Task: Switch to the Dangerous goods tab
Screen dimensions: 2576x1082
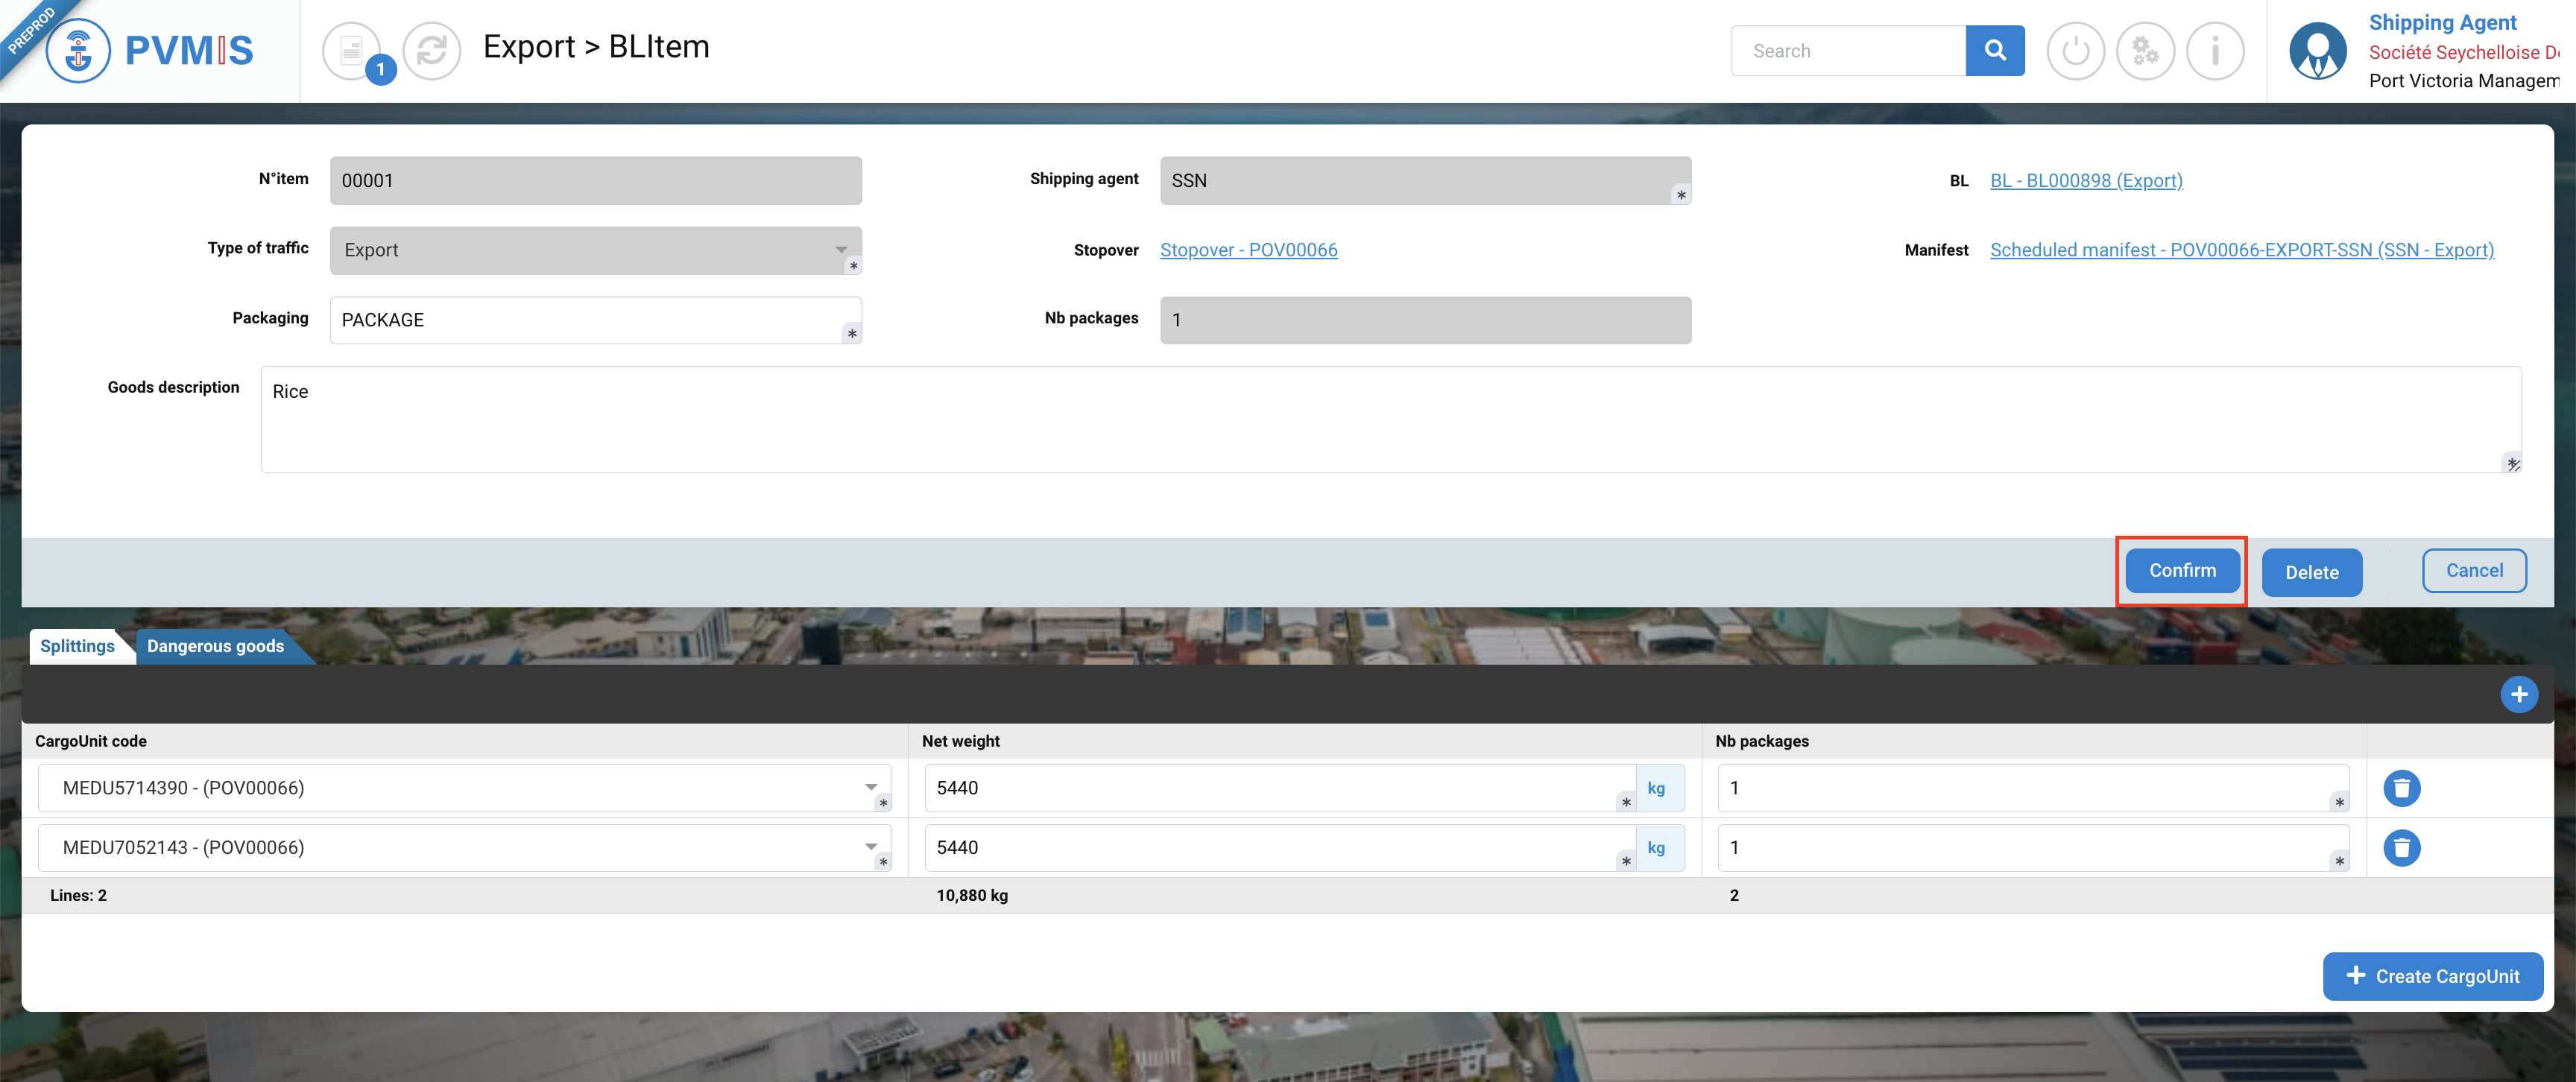Action: pos(215,646)
